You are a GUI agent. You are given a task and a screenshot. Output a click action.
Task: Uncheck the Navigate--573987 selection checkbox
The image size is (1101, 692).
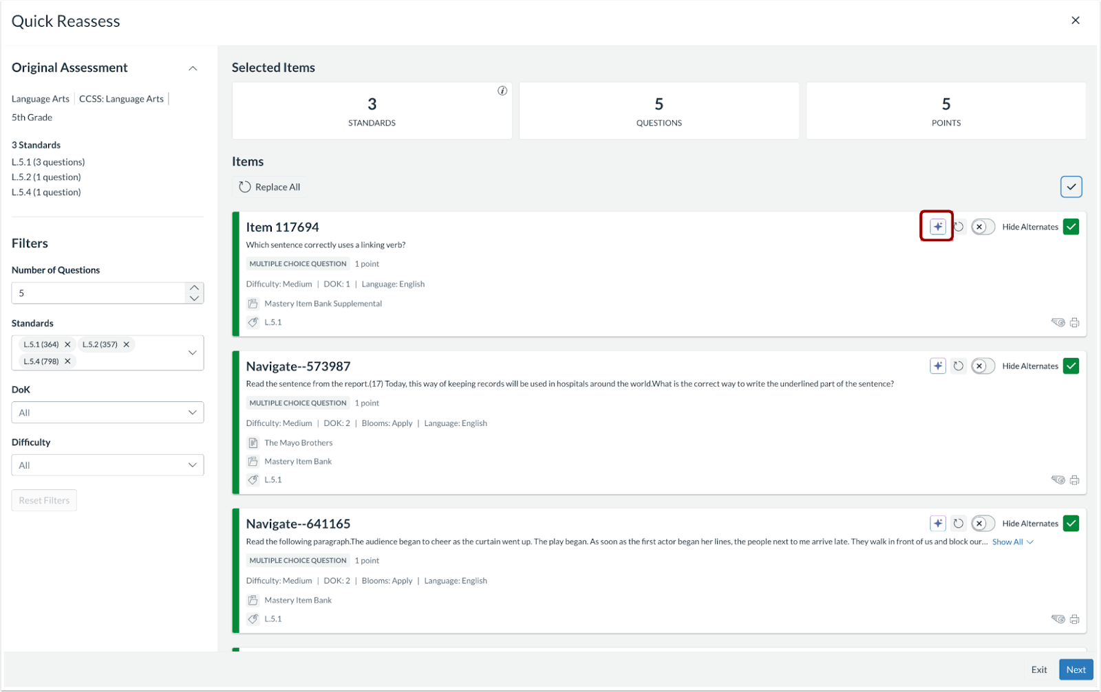tap(1071, 366)
